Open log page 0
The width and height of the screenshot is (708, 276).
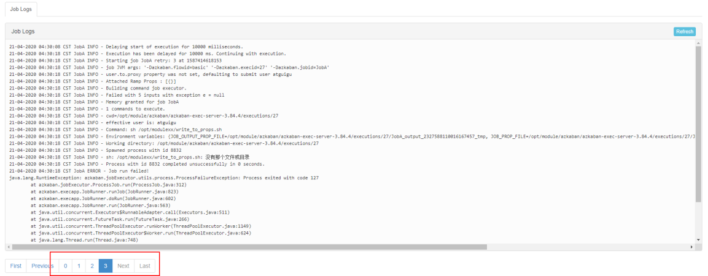click(66, 266)
